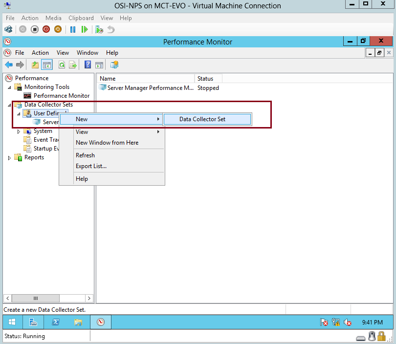Open PowerShell from the taskbar
This screenshot has height=344, width=396.
[x=56, y=322]
